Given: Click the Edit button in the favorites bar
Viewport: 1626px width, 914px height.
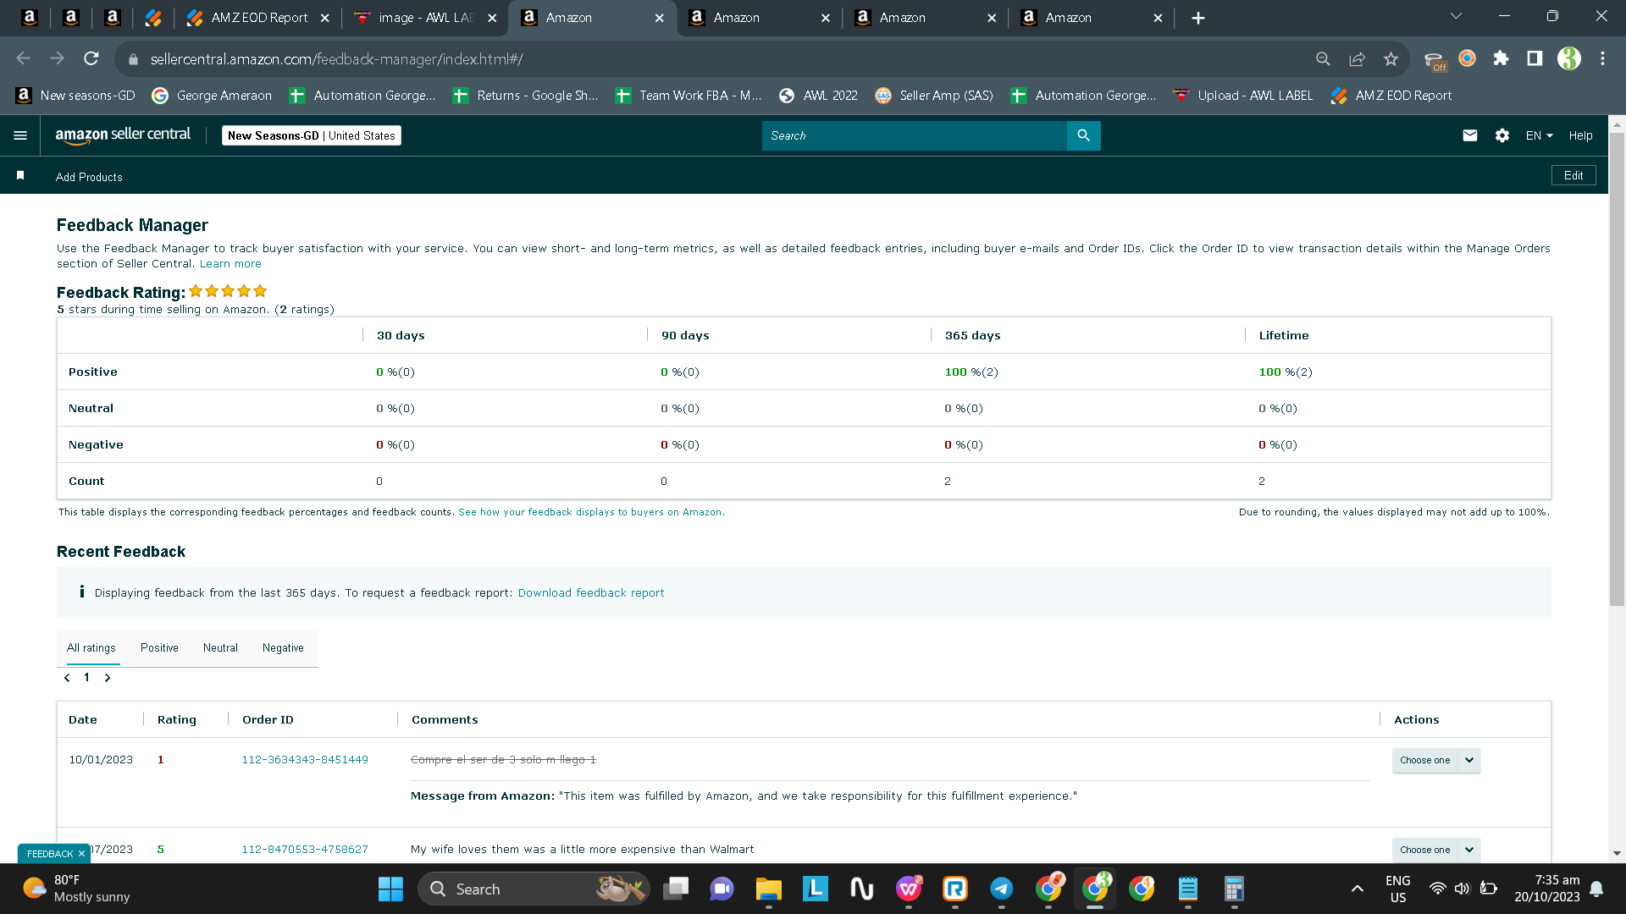Looking at the screenshot, I should [x=1573, y=175].
